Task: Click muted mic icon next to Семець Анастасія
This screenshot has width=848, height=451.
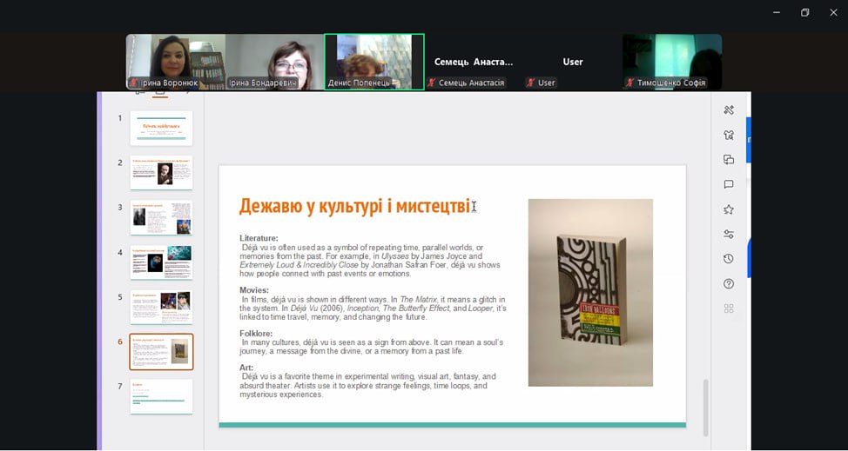Action: coord(432,83)
